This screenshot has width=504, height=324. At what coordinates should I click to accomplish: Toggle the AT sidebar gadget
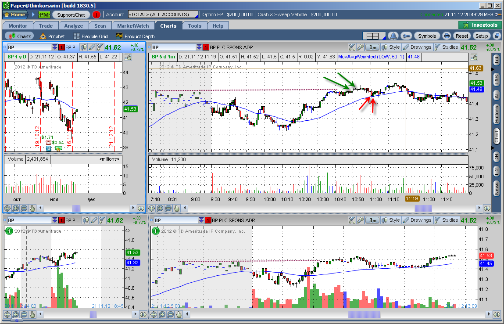point(497,95)
